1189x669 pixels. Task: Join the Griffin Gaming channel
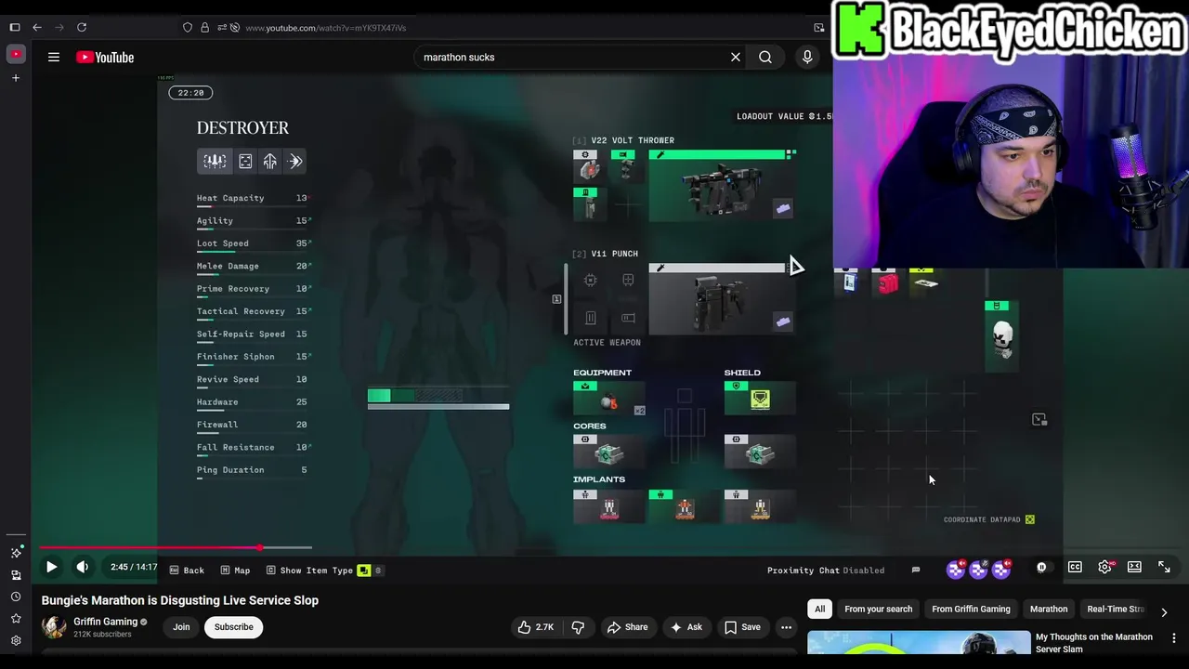click(181, 627)
